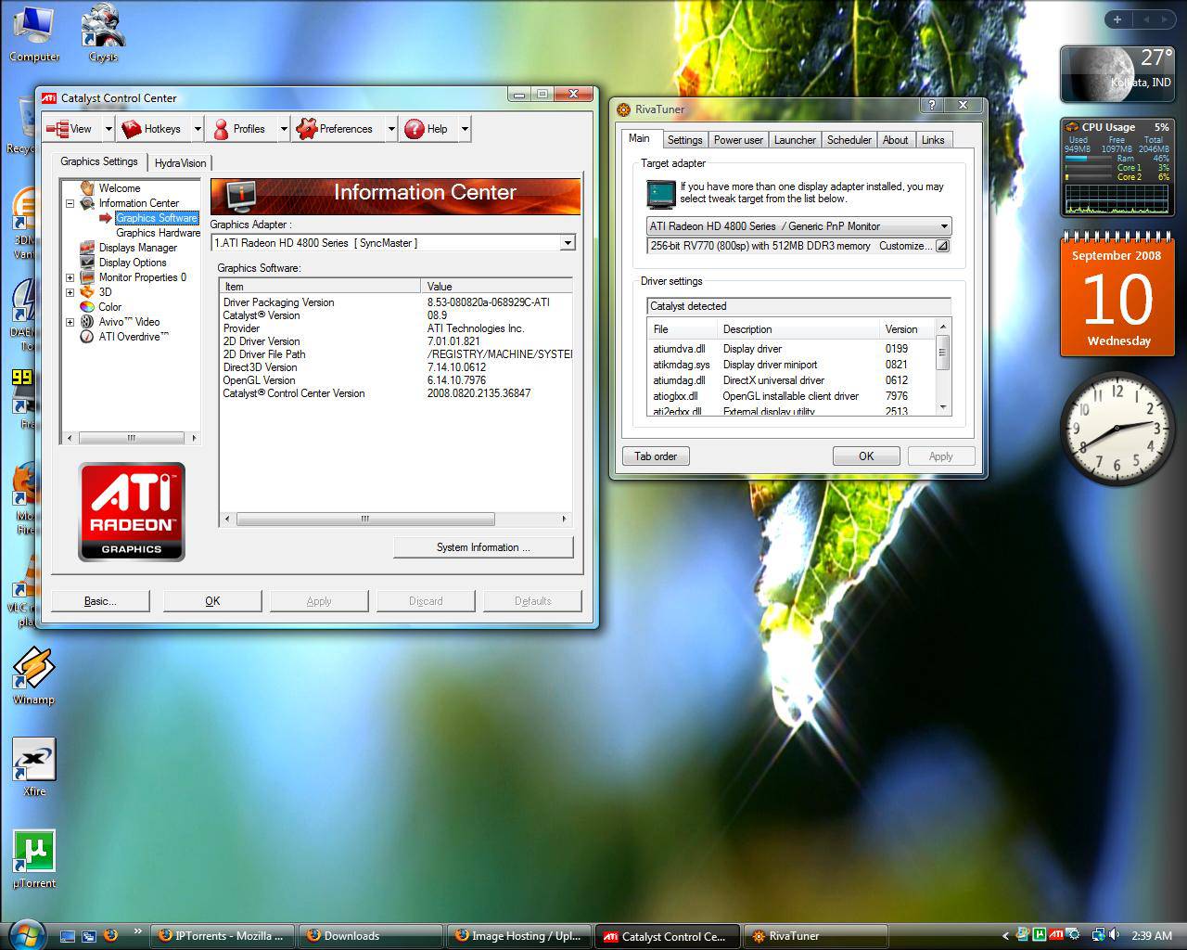Click the software list horizontal scrollbar
This screenshot has height=950, width=1187.
(x=395, y=520)
